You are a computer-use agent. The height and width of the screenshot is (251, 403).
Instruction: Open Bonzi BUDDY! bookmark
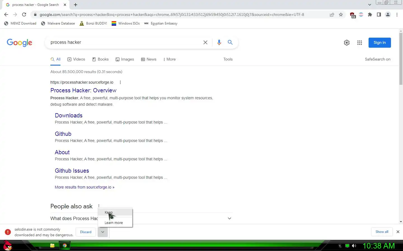click(93, 23)
